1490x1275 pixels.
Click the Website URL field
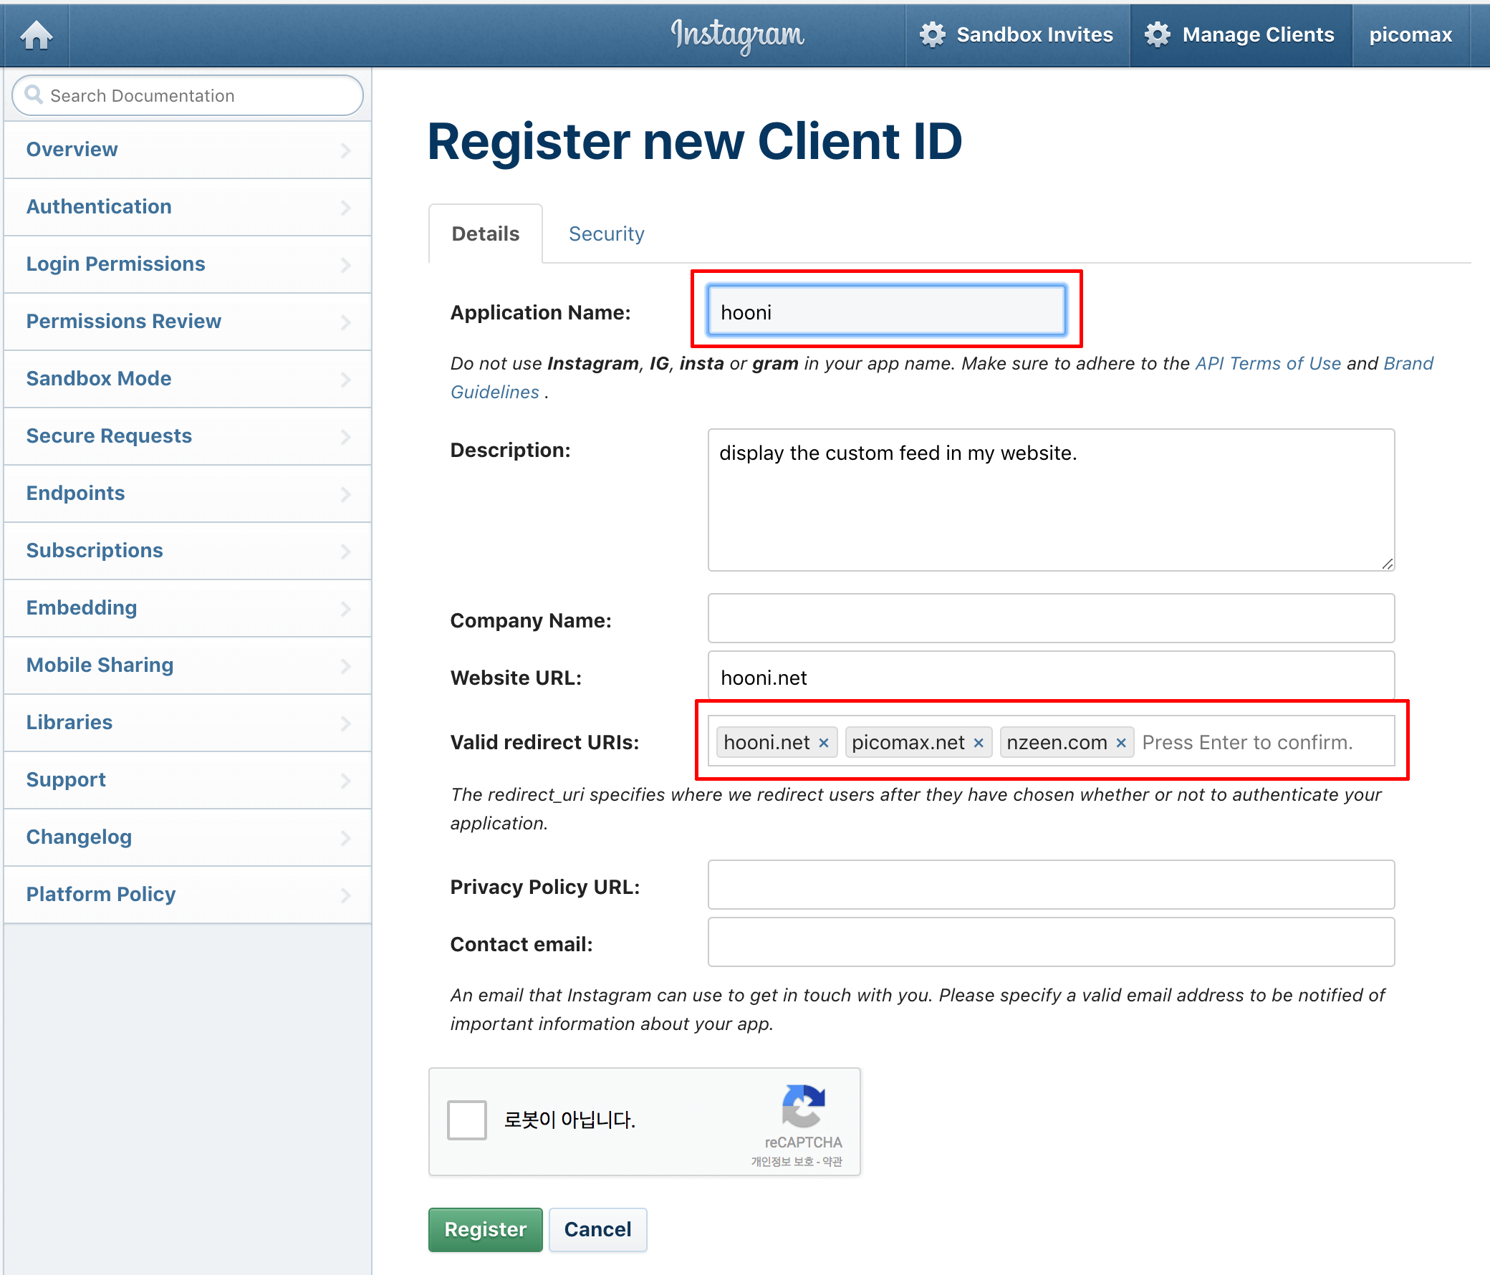(x=1051, y=676)
